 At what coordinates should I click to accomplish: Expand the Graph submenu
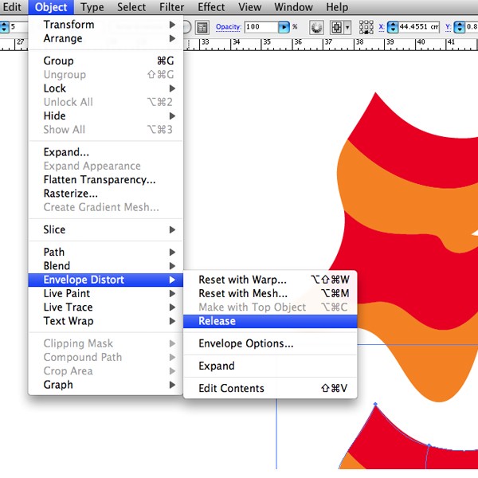click(105, 385)
